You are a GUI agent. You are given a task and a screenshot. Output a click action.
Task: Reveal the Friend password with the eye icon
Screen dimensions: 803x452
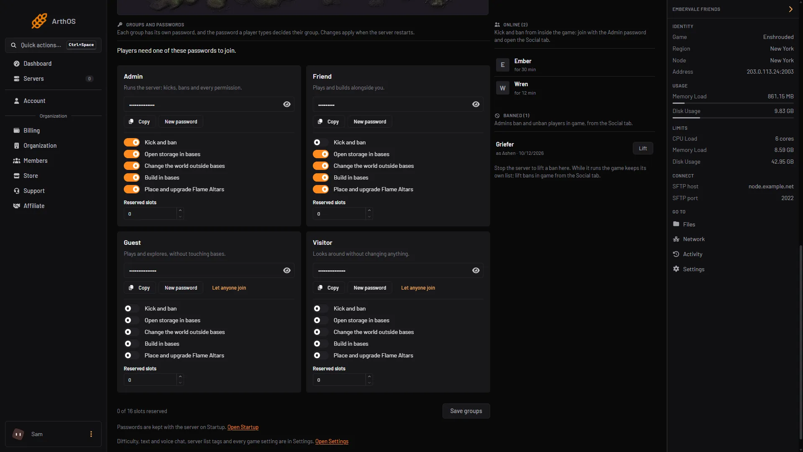(x=476, y=105)
